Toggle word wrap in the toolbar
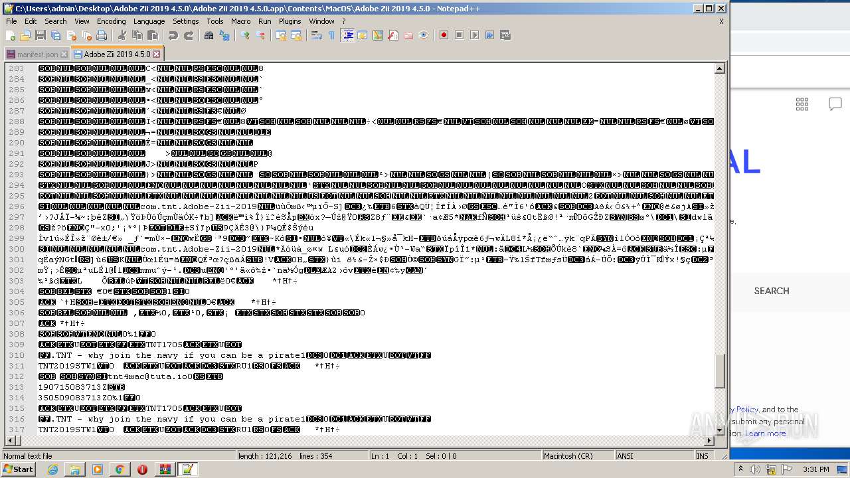 click(316, 35)
